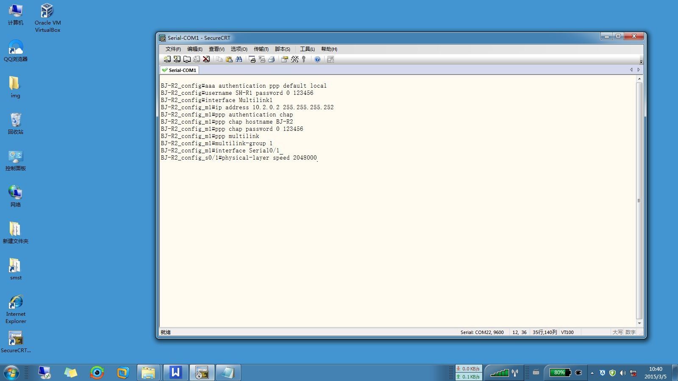Click the volume speaker tray icon
678x381 pixels.
[x=622, y=373]
